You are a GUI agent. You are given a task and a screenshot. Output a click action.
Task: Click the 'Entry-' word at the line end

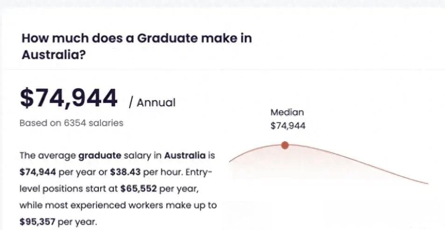click(199, 172)
